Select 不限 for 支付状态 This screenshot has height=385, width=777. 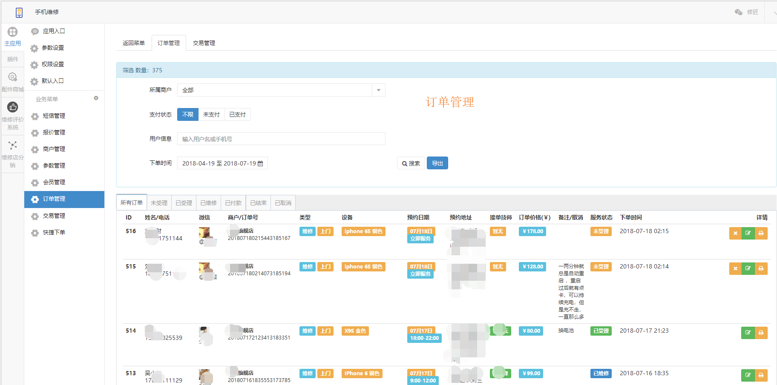click(187, 114)
